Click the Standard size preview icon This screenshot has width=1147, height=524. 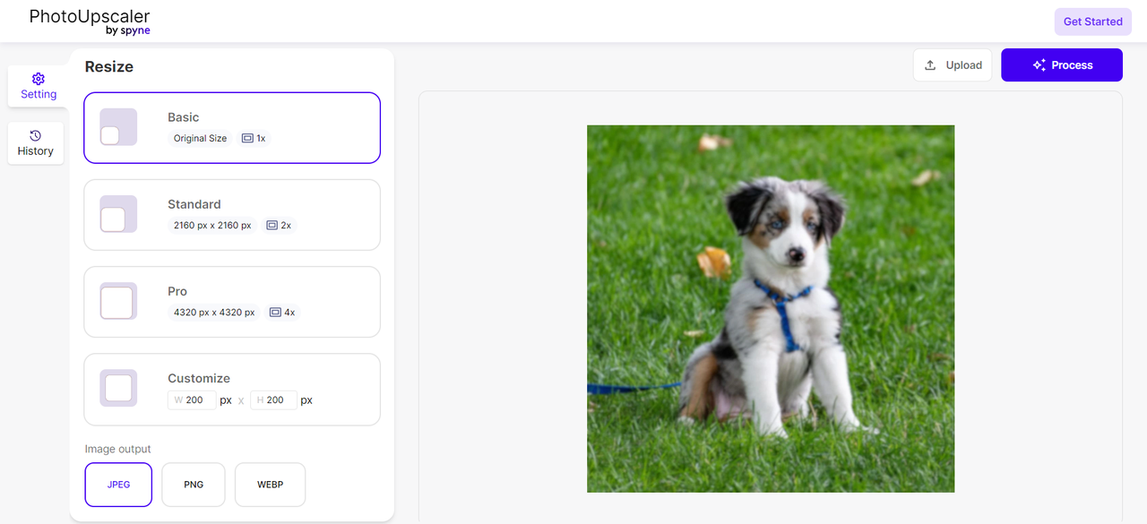click(118, 214)
